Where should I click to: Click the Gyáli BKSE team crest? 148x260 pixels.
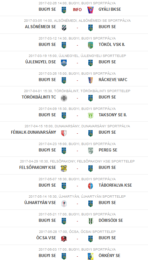(90, 10)
